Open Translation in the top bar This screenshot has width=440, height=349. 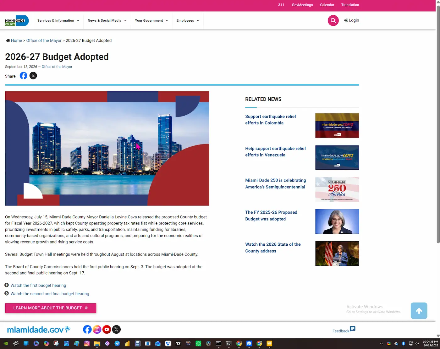pyautogui.click(x=350, y=5)
